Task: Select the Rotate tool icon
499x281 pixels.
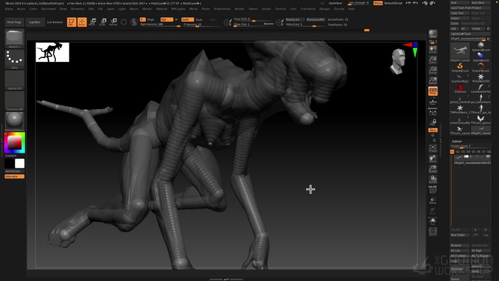Action: coord(113,22)
